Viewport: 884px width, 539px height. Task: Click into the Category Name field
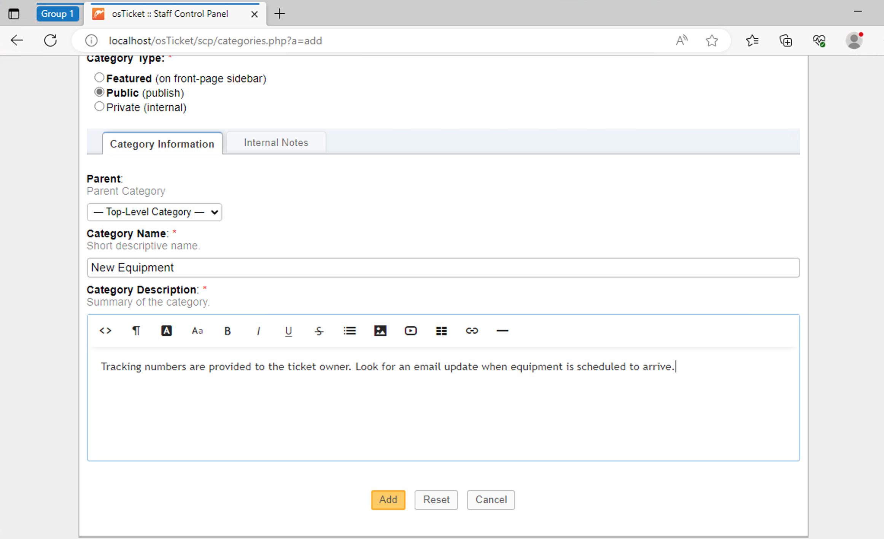[x=443, y=268]
